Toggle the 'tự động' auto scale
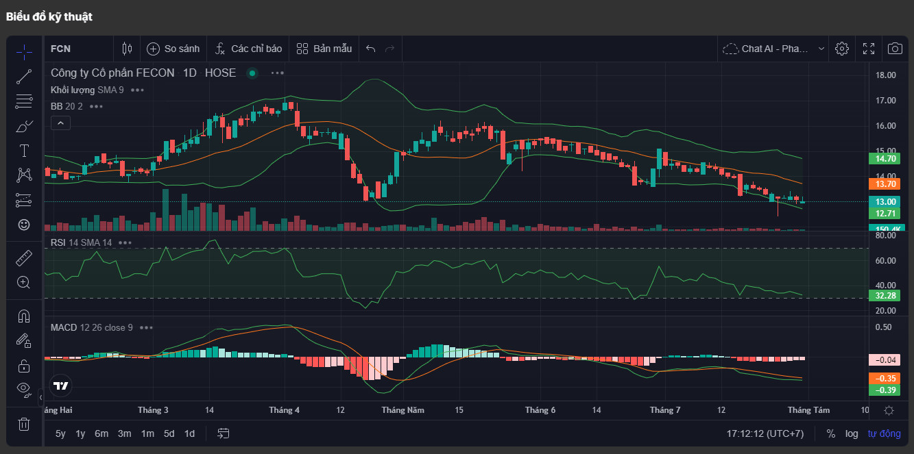This screenshot has width=914, height=454. coord(885,433)
